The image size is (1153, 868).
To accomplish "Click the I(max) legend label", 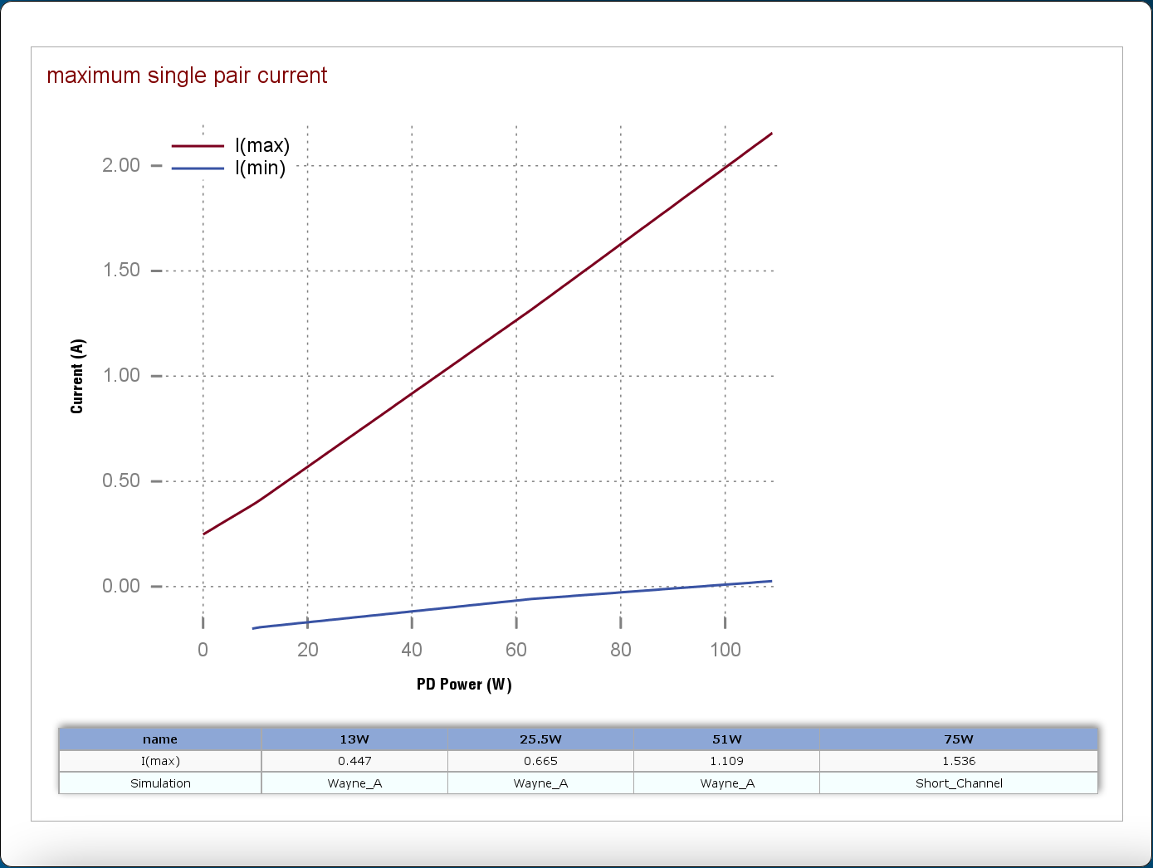I will click(262, 146).
